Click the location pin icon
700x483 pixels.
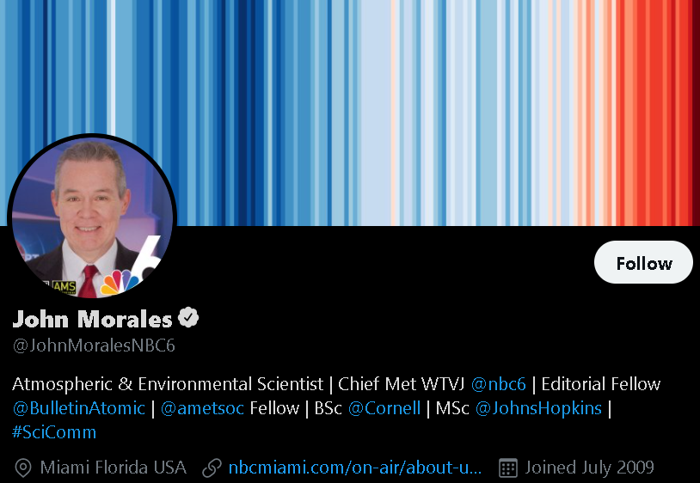click(22, 468)
